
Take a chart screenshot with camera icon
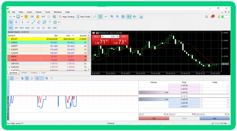[x=141, y=17]
